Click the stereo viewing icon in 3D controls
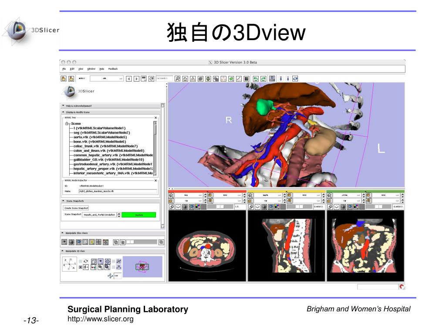446x335 pixels. [x=93, y=267]
